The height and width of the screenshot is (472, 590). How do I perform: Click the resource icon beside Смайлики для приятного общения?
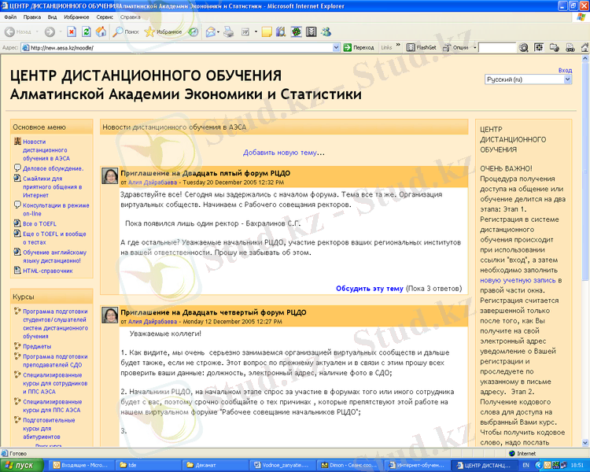pyautogui.click(x=17, y=178)
